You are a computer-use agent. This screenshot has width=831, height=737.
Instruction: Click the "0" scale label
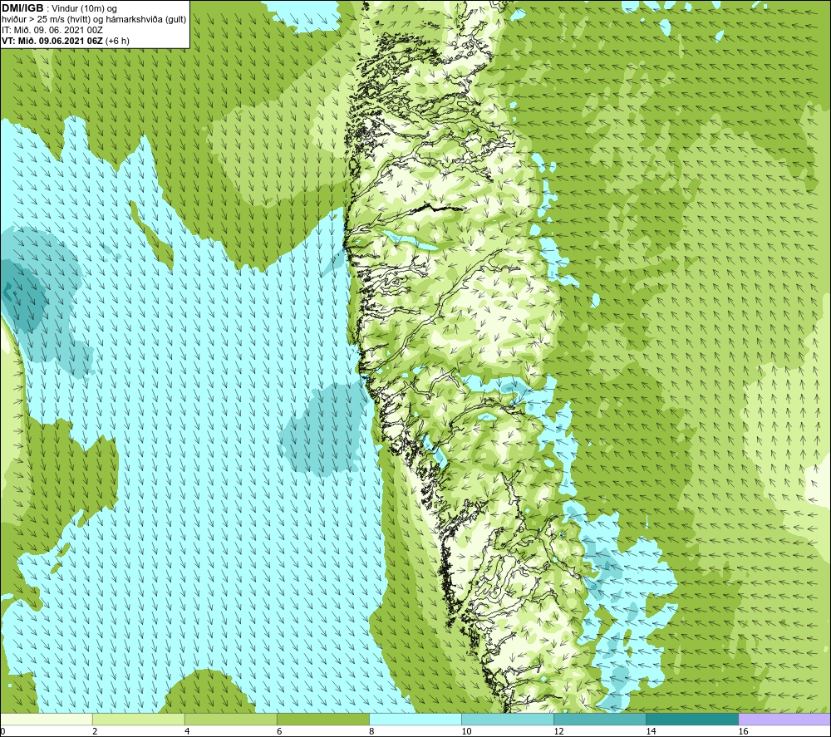tap(2, 731)
